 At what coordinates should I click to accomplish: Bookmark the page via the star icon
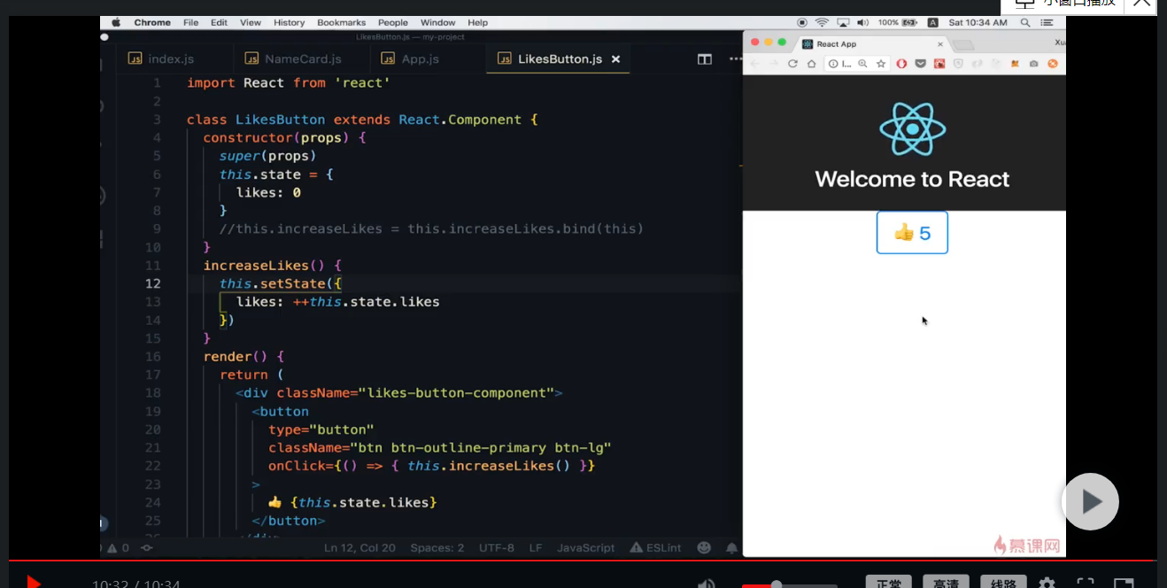[881, 62]
